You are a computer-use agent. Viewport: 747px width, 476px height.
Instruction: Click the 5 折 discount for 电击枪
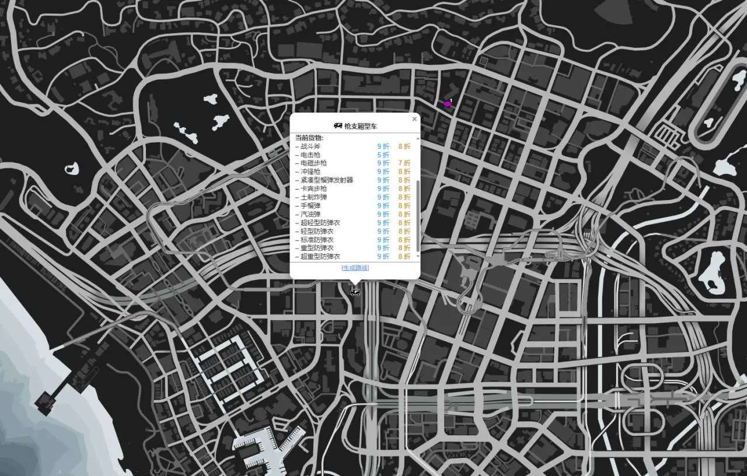tap(383, 155)
